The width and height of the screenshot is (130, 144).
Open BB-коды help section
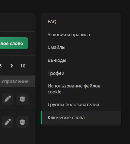[81, 60]
